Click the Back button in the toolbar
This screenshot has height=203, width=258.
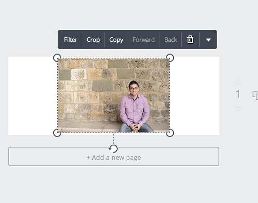tap(171, 40)
